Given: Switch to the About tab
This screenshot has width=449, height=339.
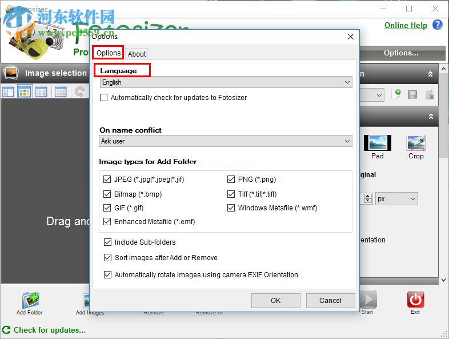Looking at the screenshot, I should (137, 54).
